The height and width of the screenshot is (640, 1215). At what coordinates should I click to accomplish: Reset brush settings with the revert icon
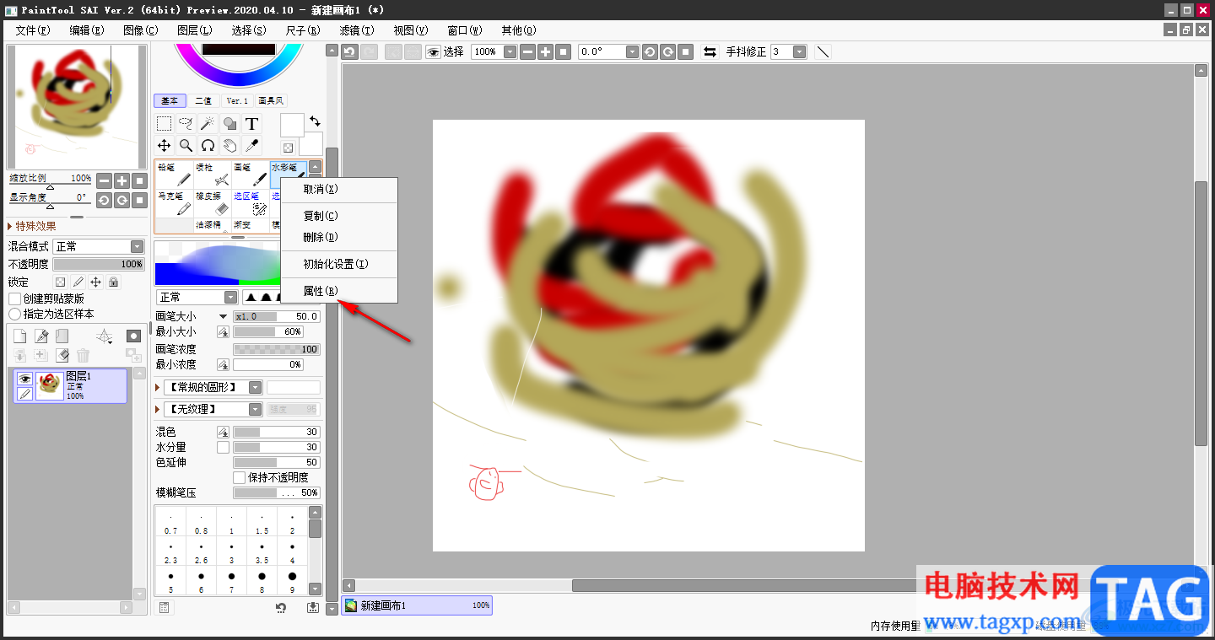[281, 607]
